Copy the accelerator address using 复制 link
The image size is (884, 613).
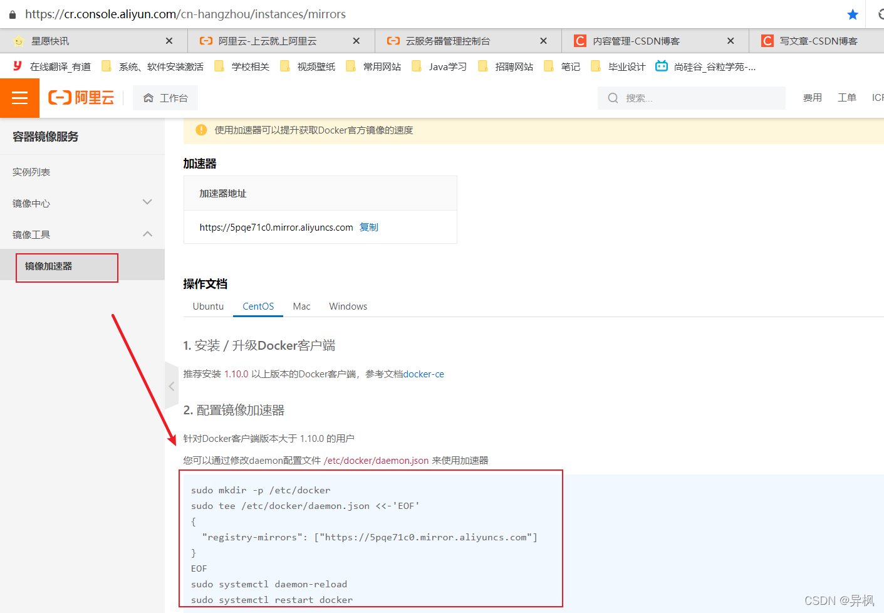point(368,227)
